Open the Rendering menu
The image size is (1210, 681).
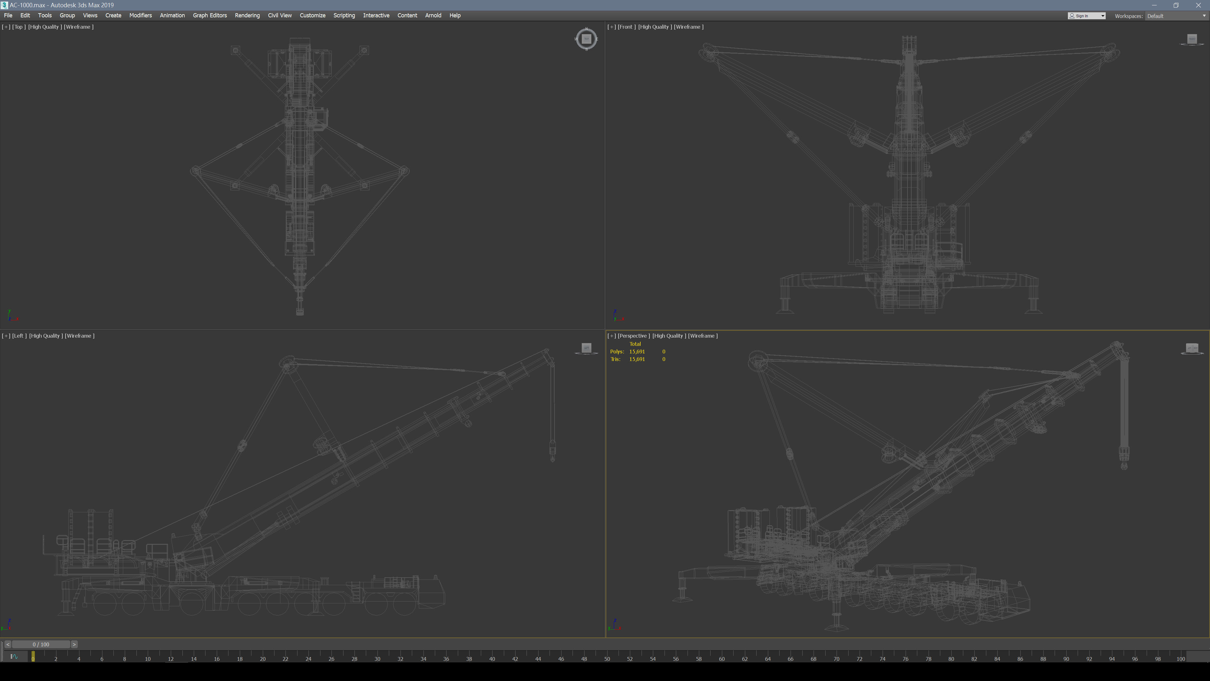[247, 15]
